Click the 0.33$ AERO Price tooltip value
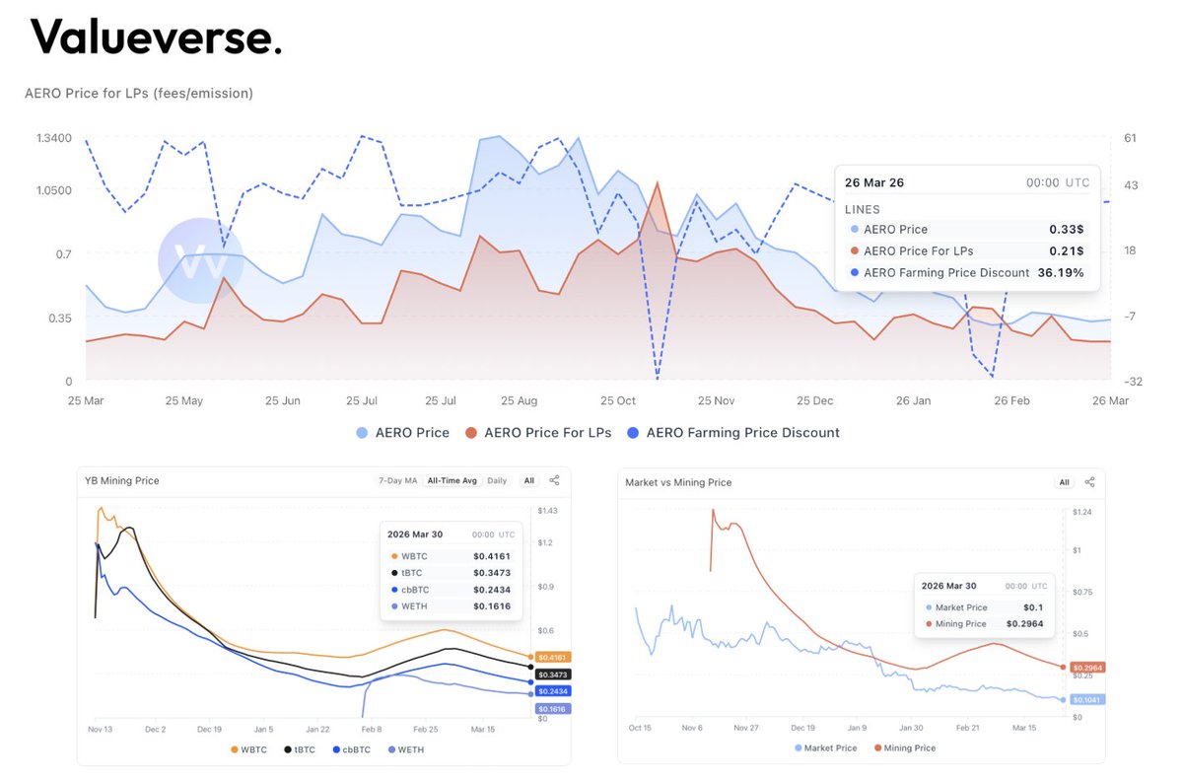This screenshot has height=781, width=1183. (x=1067, y=229)
